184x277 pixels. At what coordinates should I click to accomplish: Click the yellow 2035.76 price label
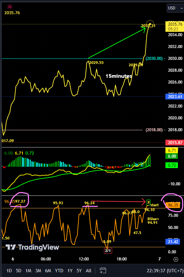pos(175,26)
